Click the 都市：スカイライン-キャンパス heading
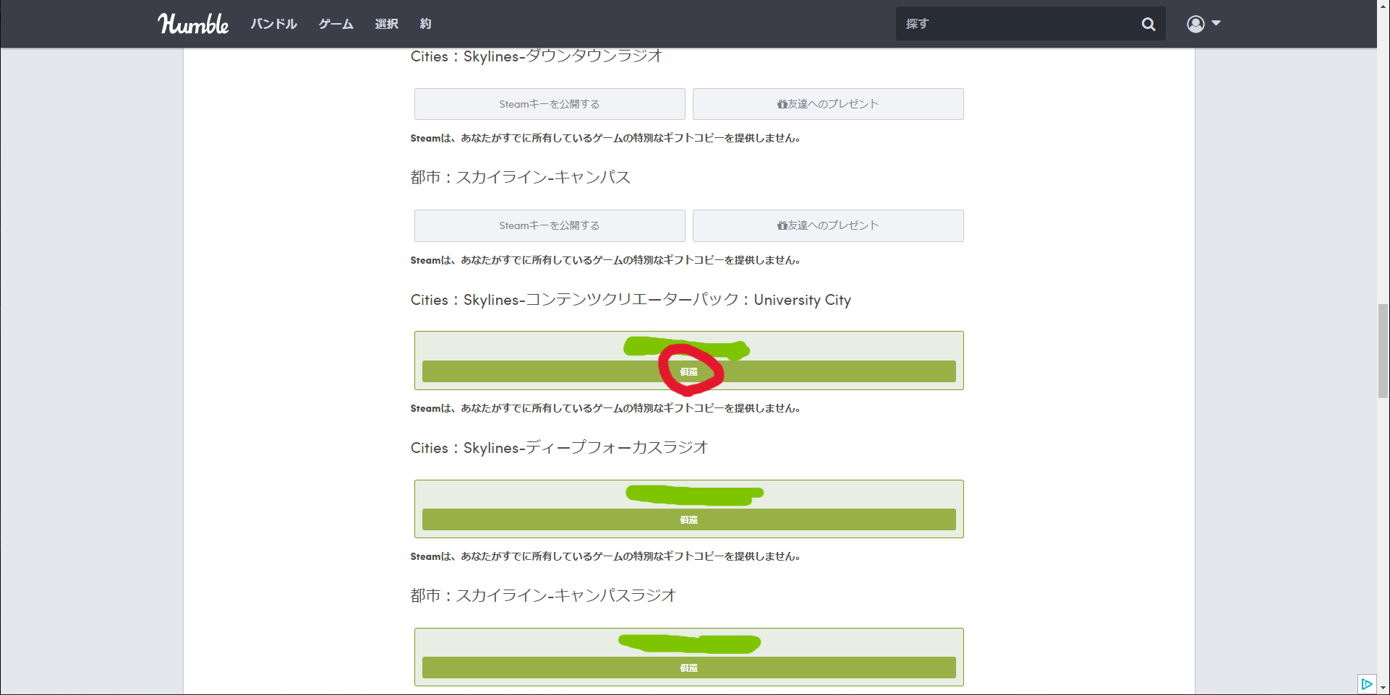The image size is (1390, 695). (520, 177)
